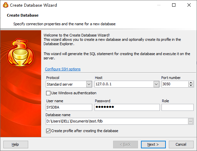
Task: Focus the Password field
Action: [127, 107]
